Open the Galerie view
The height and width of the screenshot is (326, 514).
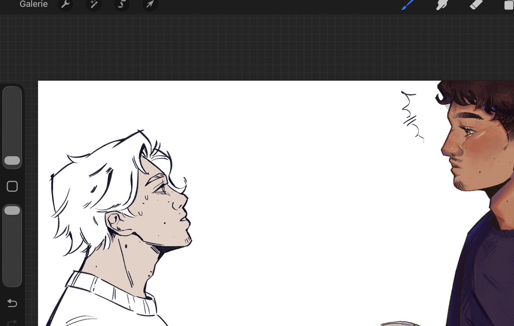click(33, 4)
